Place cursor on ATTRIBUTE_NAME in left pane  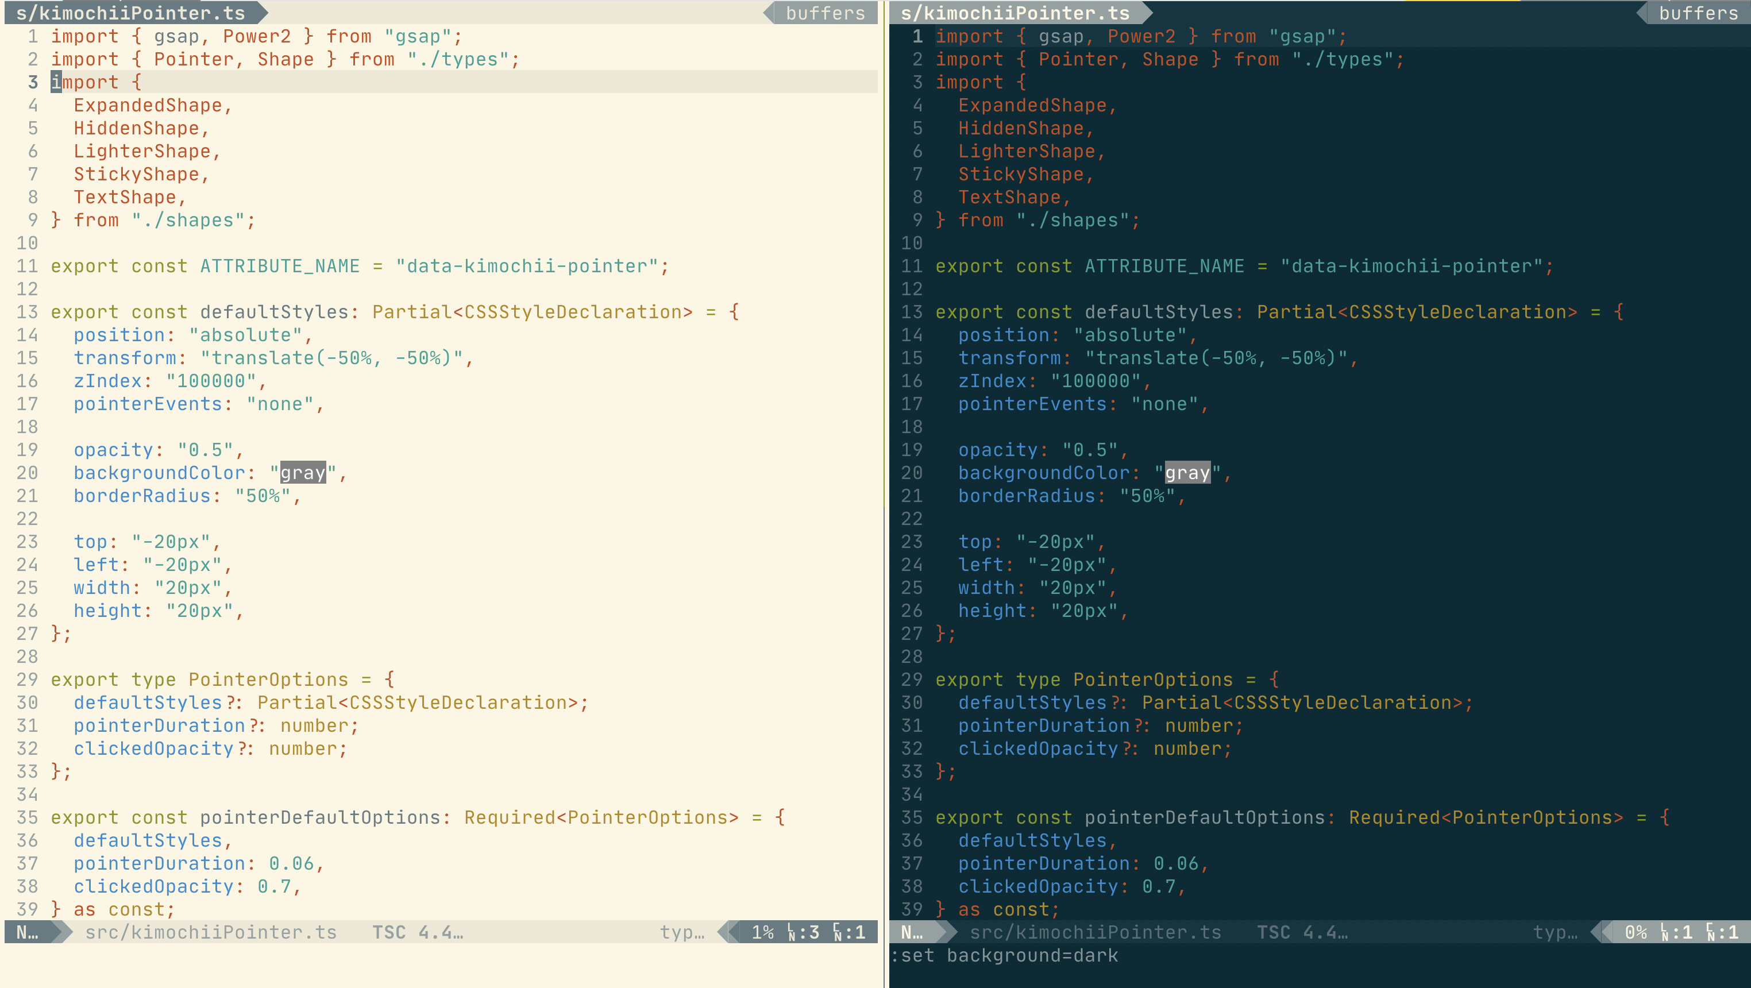tap(280, 267)
